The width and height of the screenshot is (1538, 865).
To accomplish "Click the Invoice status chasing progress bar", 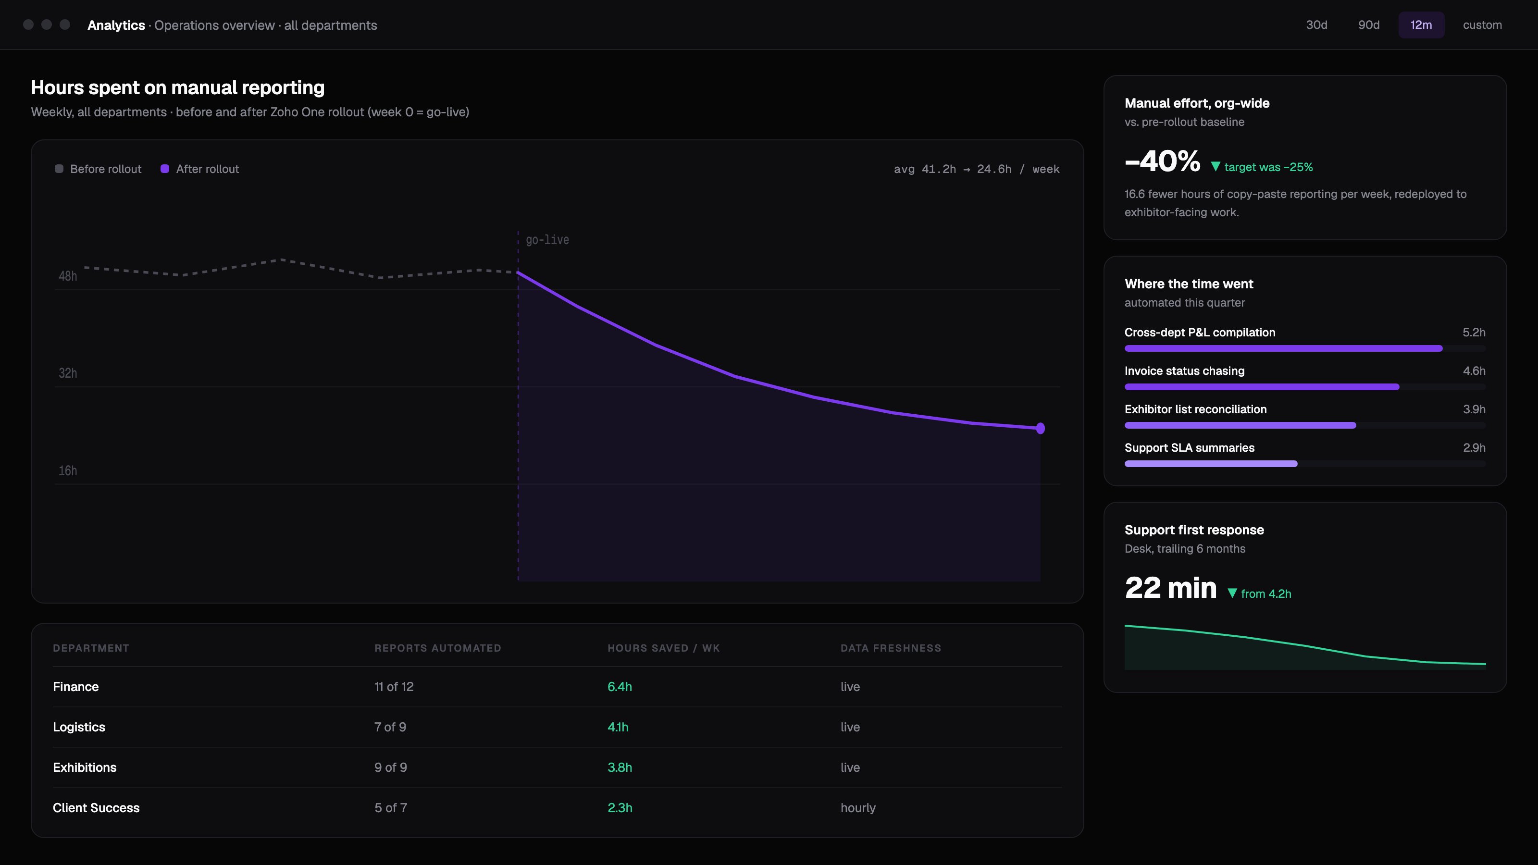I will 1305,387.
